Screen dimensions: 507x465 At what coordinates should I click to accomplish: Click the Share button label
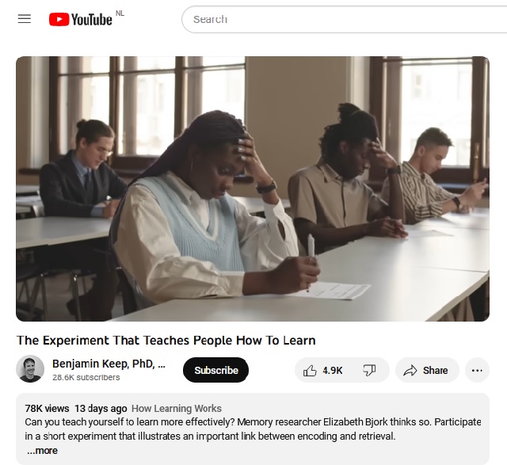click(x=435, y=370)
